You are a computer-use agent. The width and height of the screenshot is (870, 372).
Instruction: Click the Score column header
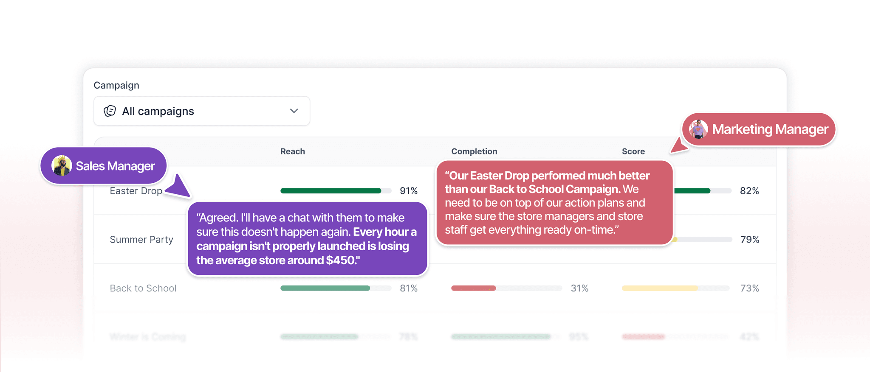[633, 151]
